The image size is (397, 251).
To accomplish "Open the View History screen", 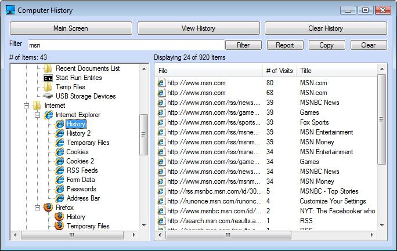I will 198,28.
